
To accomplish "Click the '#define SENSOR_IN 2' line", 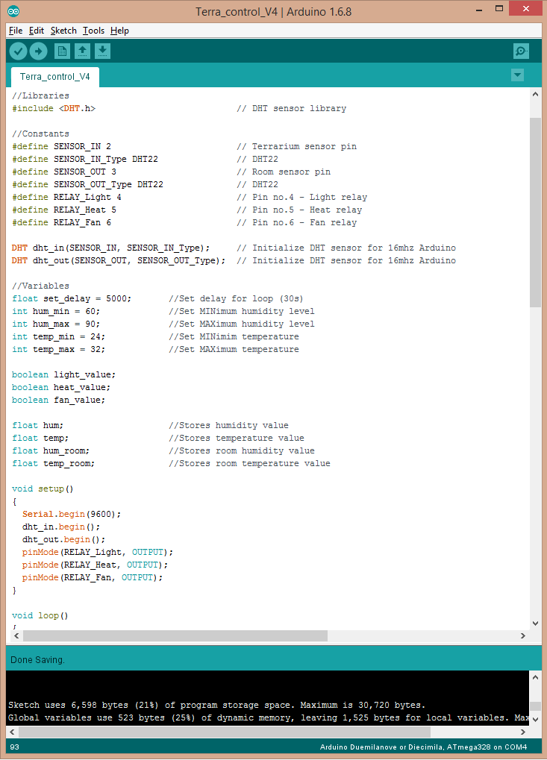I will [62, 146].
